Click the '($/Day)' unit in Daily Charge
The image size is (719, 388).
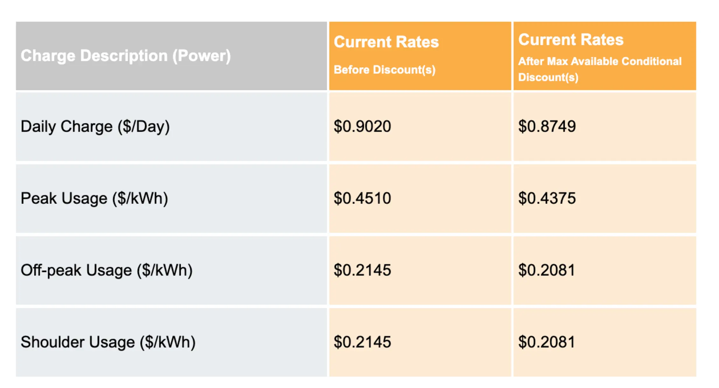143,127
